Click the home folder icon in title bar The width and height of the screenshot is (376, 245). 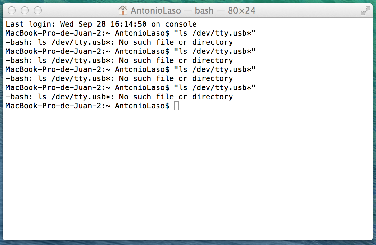[123, 10]
